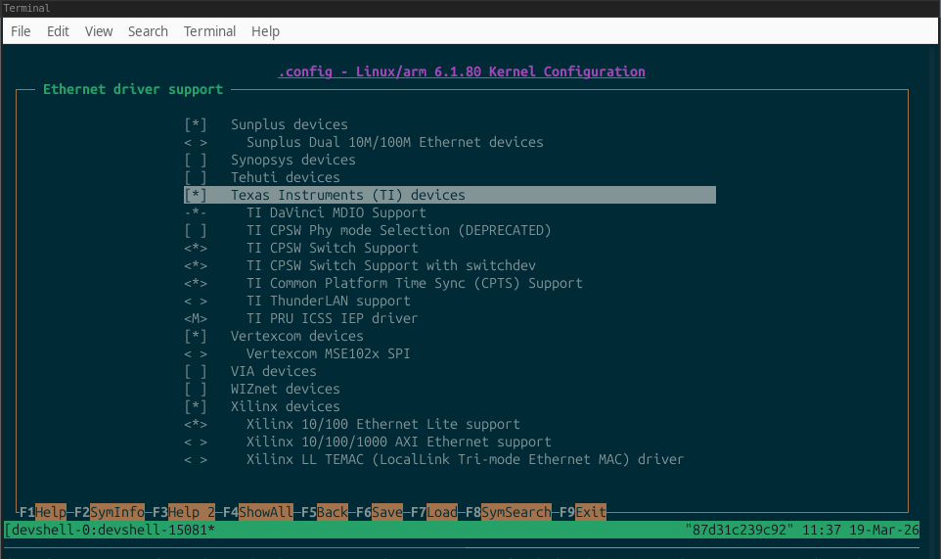This screenshot has width=941, height=559.
Task: Click F4 ShowAll option
Action: pyautogui.click(x=258, y=512)
